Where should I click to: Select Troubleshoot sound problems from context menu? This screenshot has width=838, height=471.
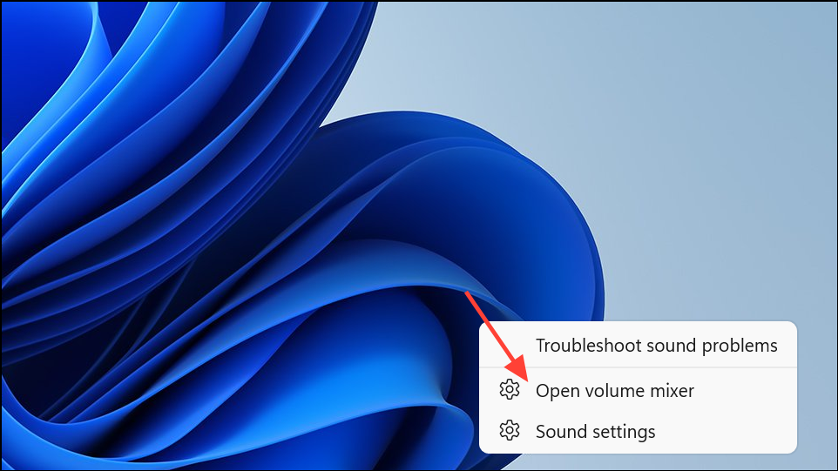638,346
